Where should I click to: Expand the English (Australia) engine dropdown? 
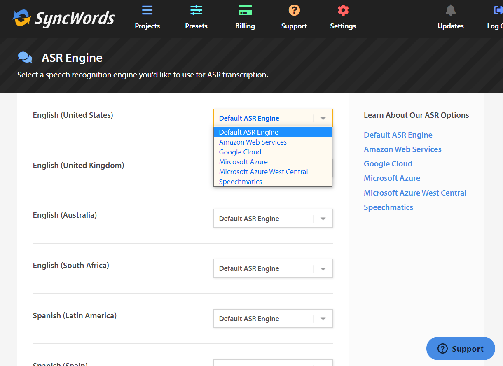273,219
